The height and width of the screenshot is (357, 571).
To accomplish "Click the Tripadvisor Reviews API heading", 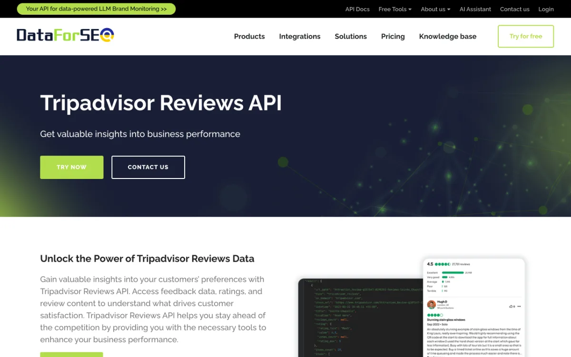I will click(161, 103).
